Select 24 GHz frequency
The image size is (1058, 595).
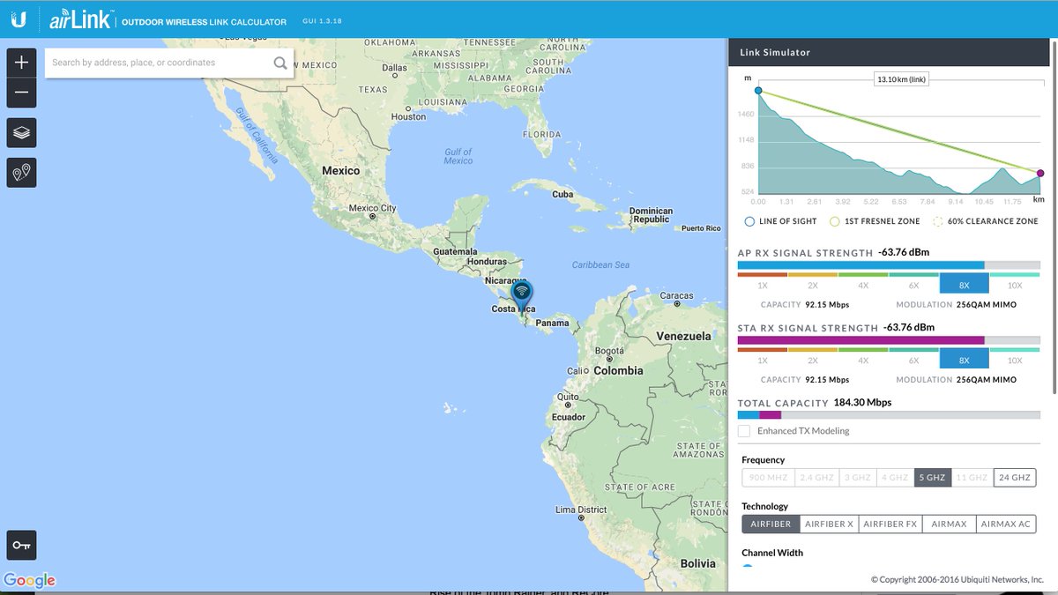tap(1015, 478)
